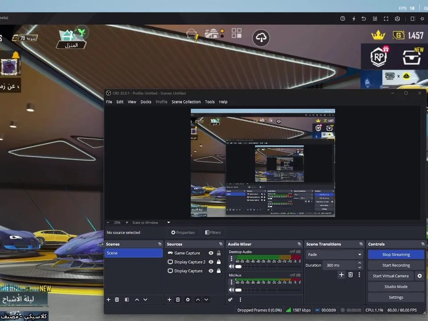Increase the transition Duration value
This screenshot has height=321, width=428.
(x=359, y=263)
